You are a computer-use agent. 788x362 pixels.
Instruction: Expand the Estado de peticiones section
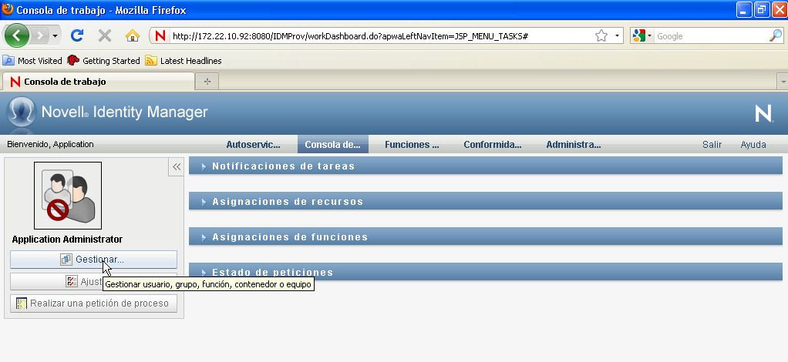tap(486, 272)
